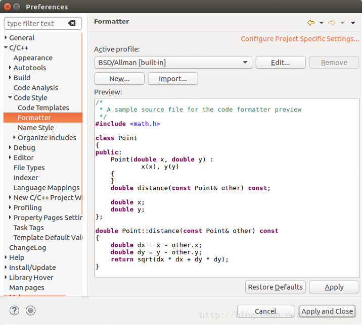Open the Help question mark icon

tap(14, 310)
